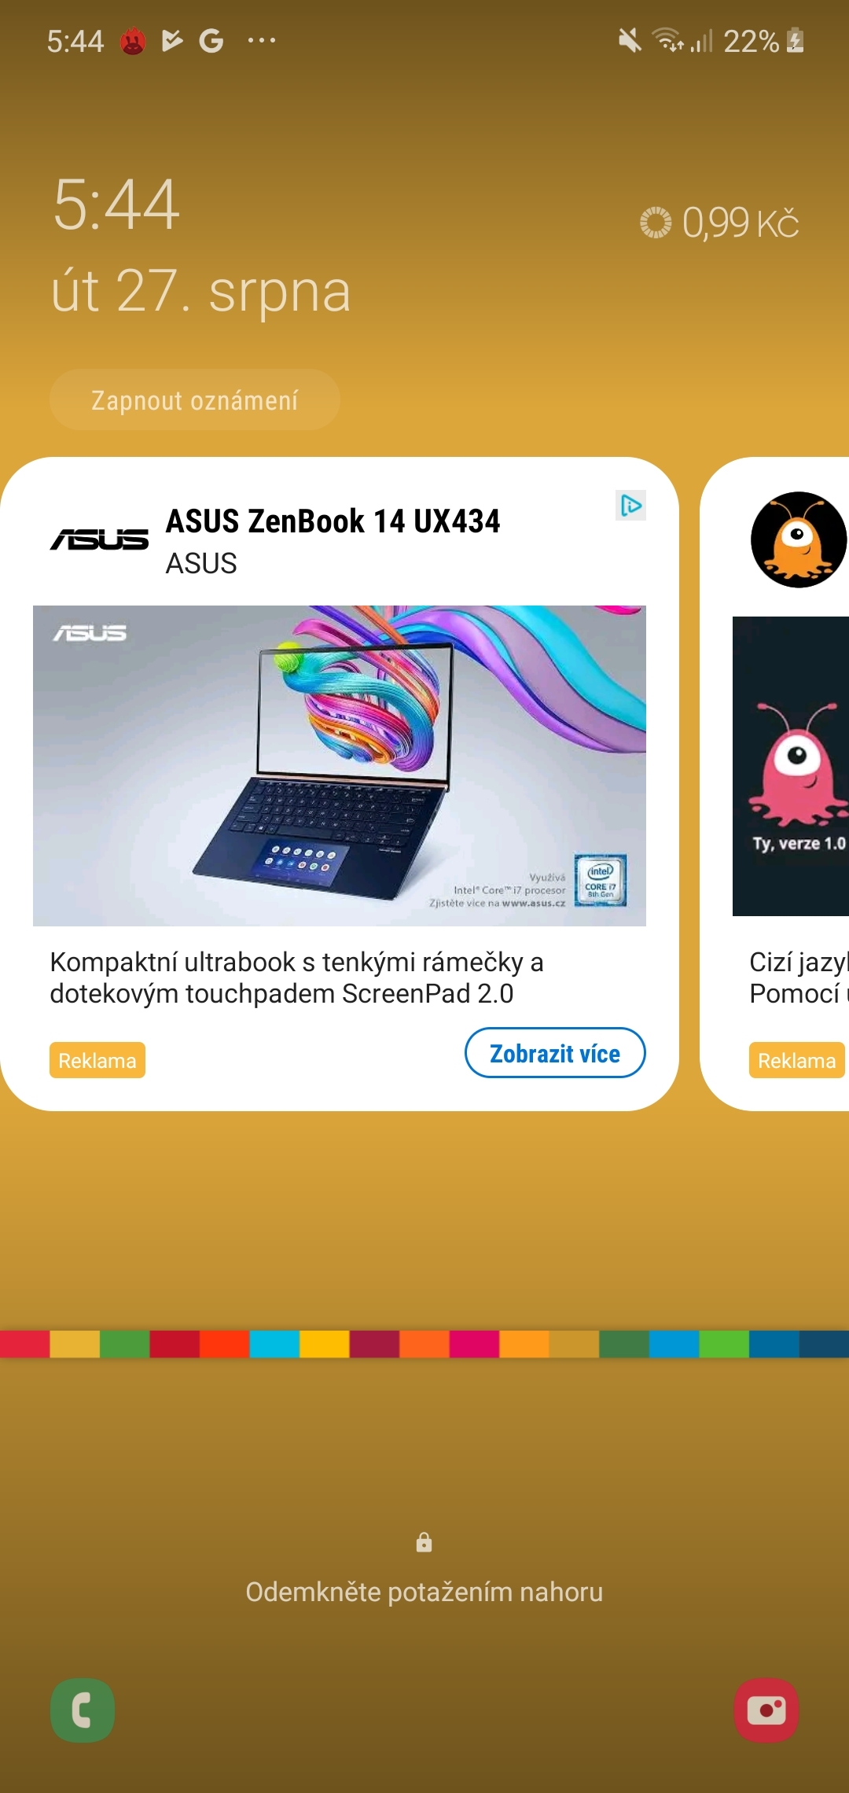Tap the orange monster app icon
The height and width of the screenshot is (1793, 849).
click(799, 539)
